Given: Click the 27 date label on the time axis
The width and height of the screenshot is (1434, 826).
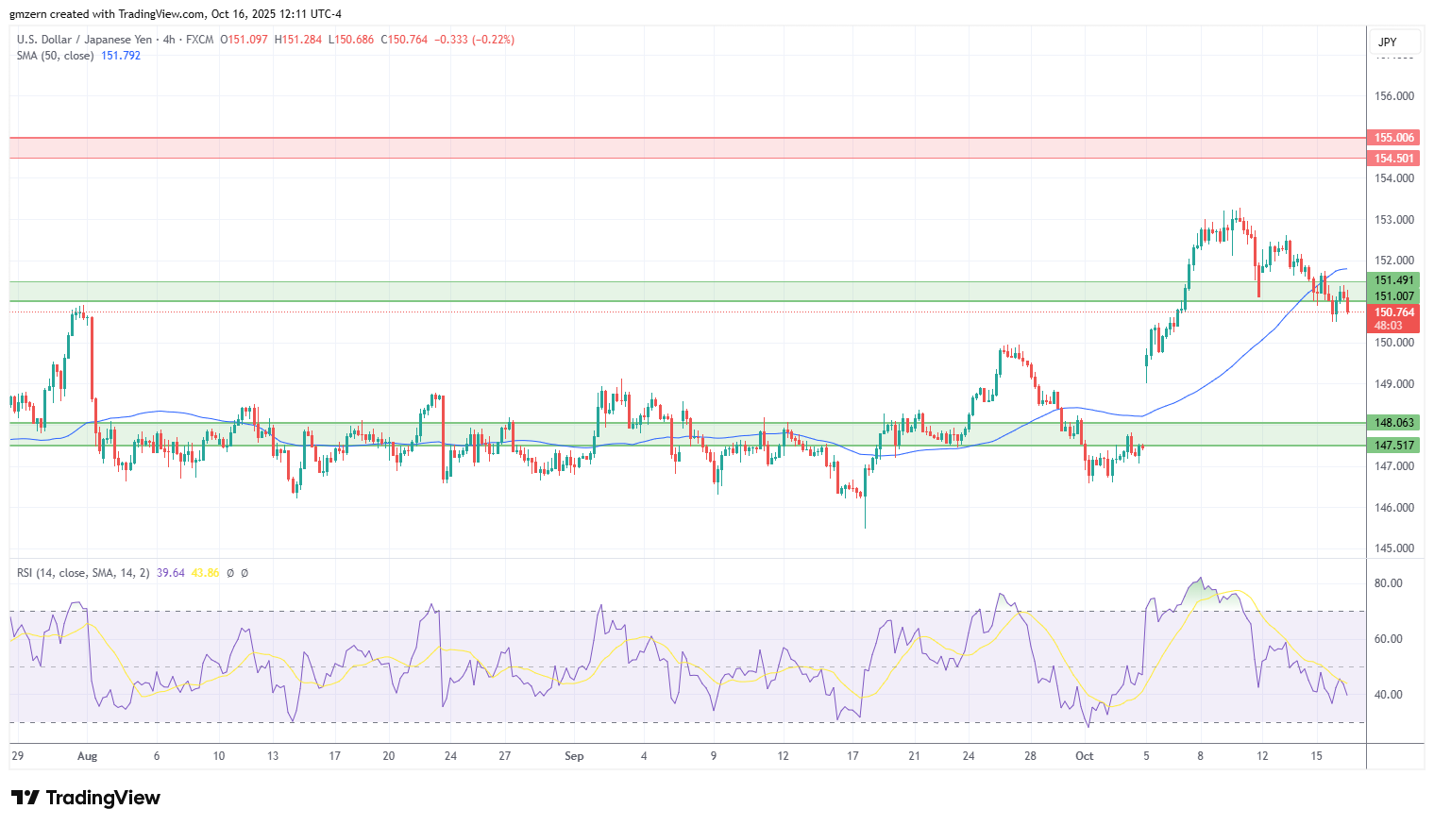Looking at the screenshot, I should (x=505, y=756).
